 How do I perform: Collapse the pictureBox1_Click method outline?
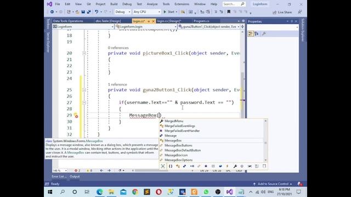84,53
